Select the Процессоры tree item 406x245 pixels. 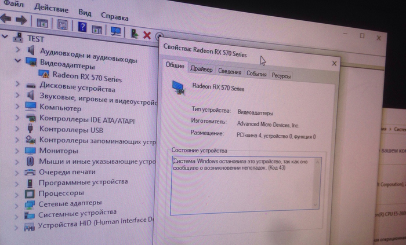(61, 193)
